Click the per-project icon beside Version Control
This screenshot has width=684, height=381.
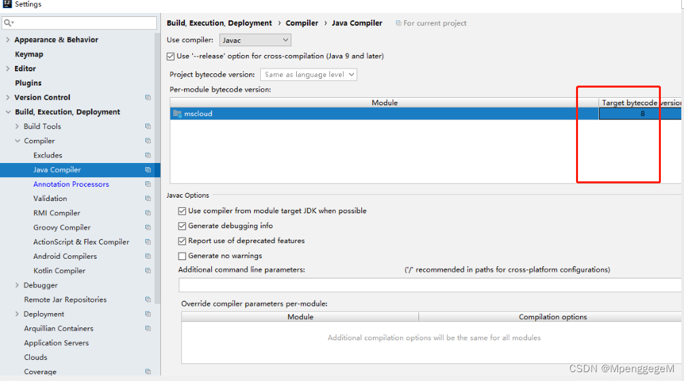pyautogui.click(x=148, y=98)
